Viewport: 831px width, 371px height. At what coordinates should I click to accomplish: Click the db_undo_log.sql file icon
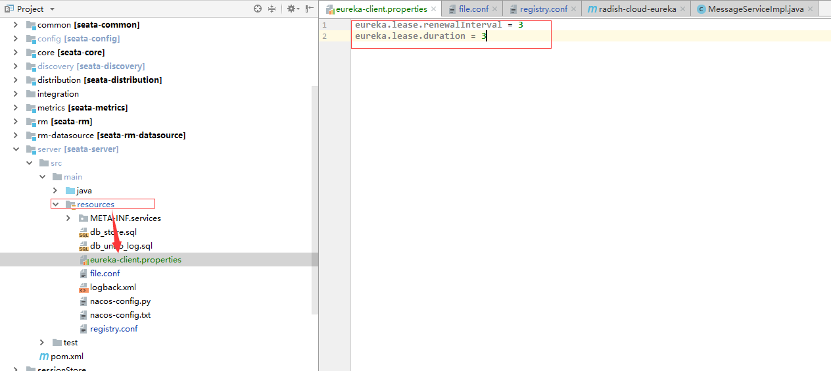click(x=83, y=245)
